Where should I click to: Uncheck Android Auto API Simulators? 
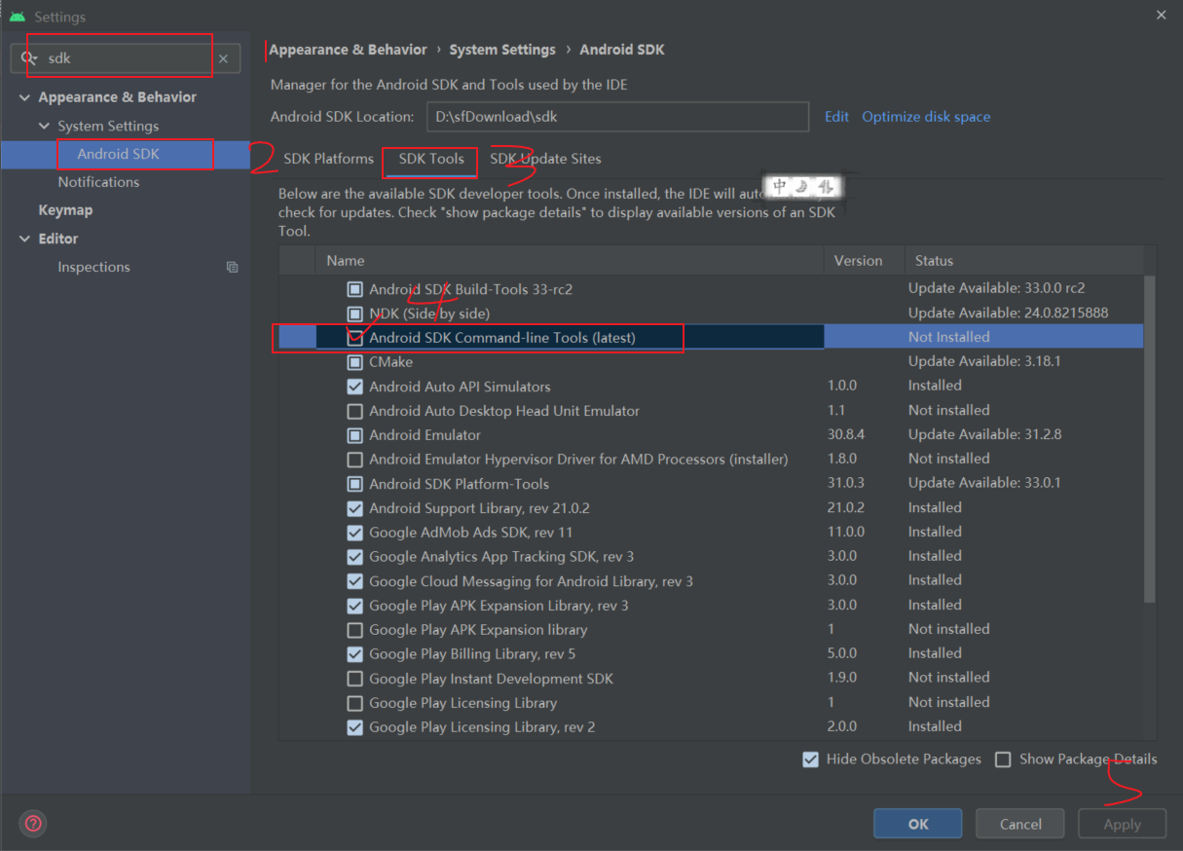click(355, 387)
